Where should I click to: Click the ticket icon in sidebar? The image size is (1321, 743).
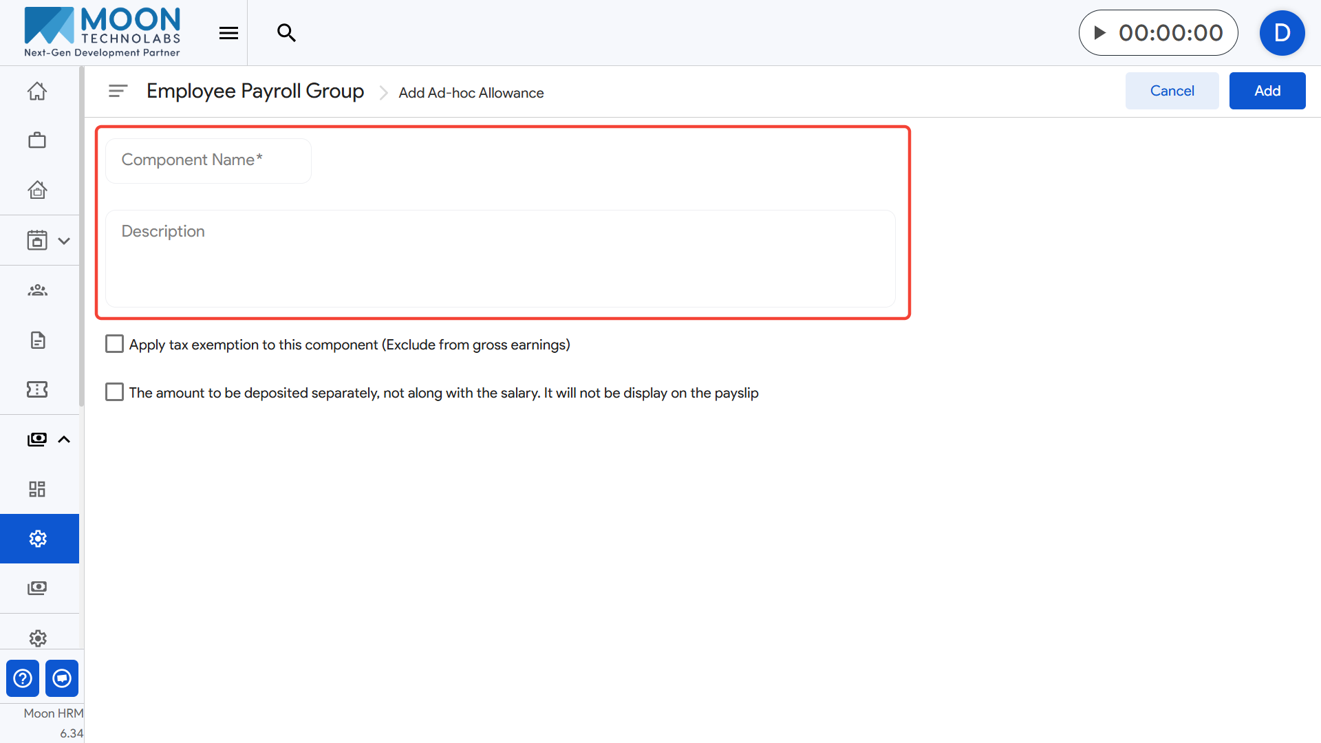pos(37,389)
